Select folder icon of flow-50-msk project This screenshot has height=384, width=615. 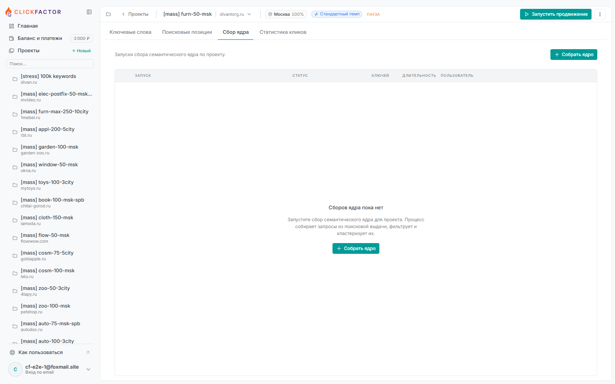click(15, 238)
